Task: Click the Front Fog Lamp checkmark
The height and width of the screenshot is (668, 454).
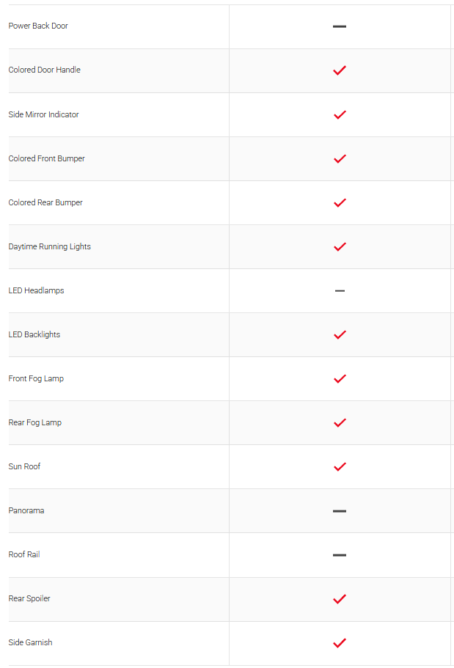Action: click(x=340, y=379)
